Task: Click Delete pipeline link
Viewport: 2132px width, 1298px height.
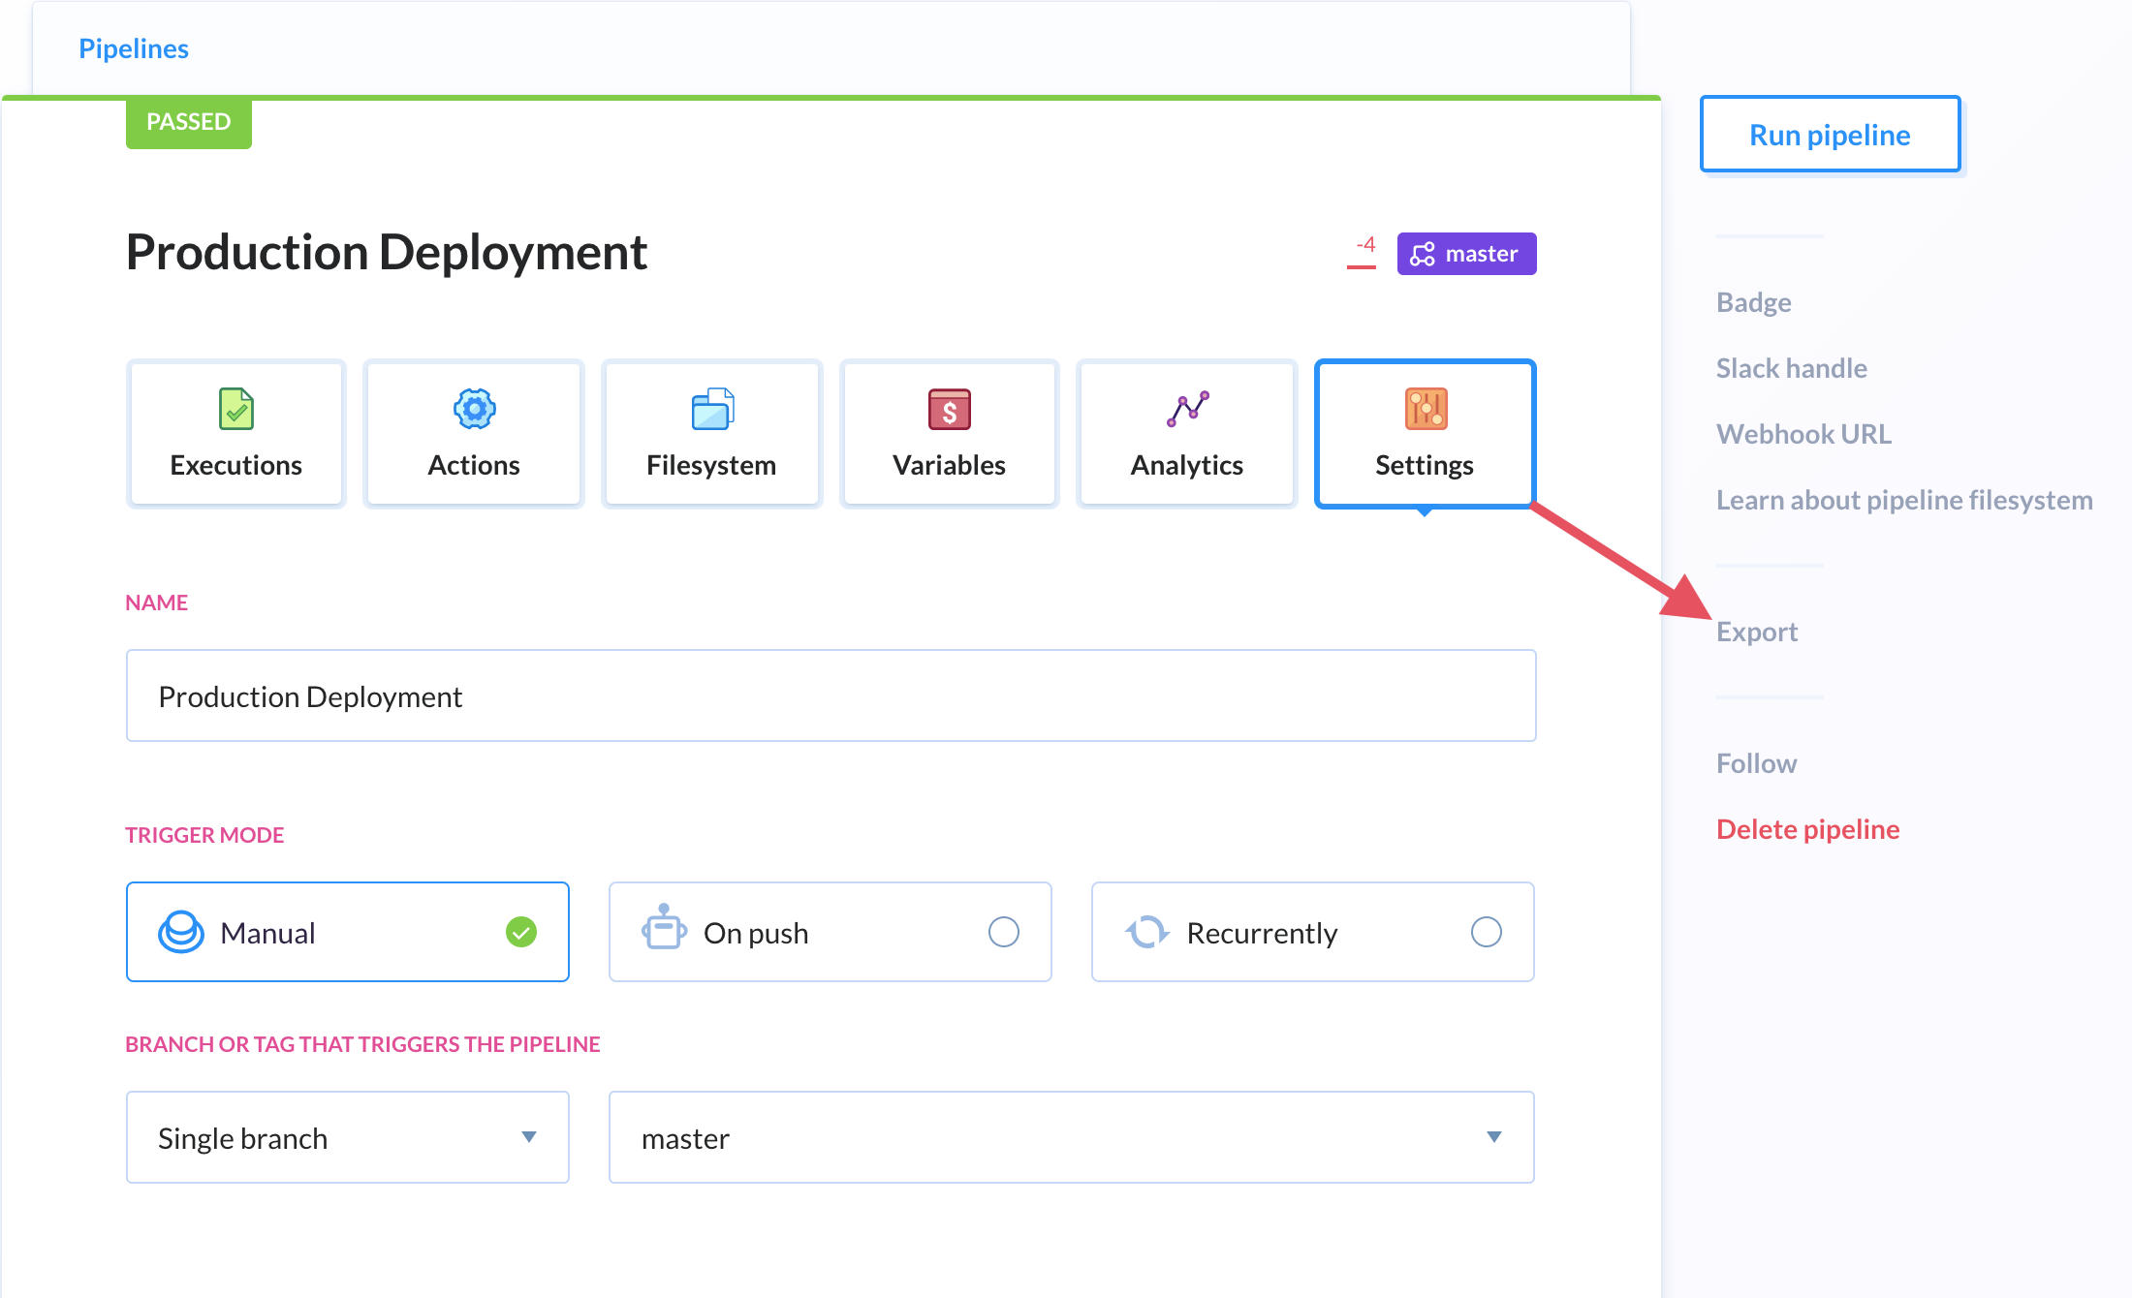Action: click(1807, 828)
